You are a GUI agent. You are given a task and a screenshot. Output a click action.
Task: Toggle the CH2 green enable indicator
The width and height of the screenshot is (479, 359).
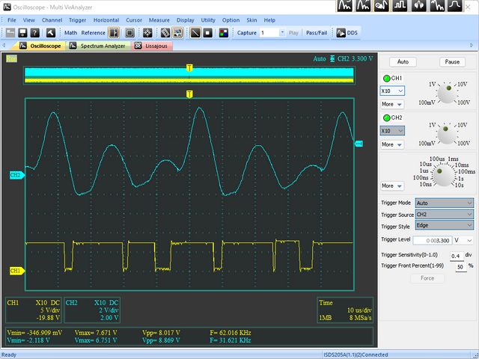click(x=386, y=118)
